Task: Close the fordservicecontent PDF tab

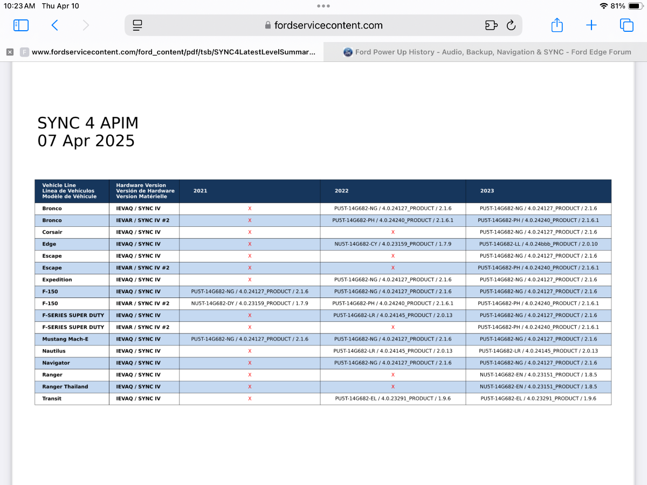Action: click(10, 52)
